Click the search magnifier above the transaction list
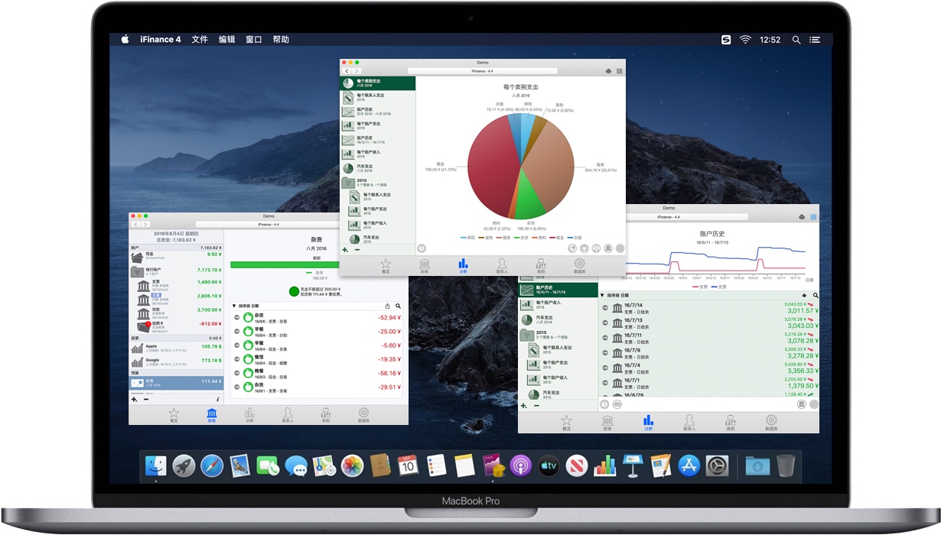 click(398, 306)
